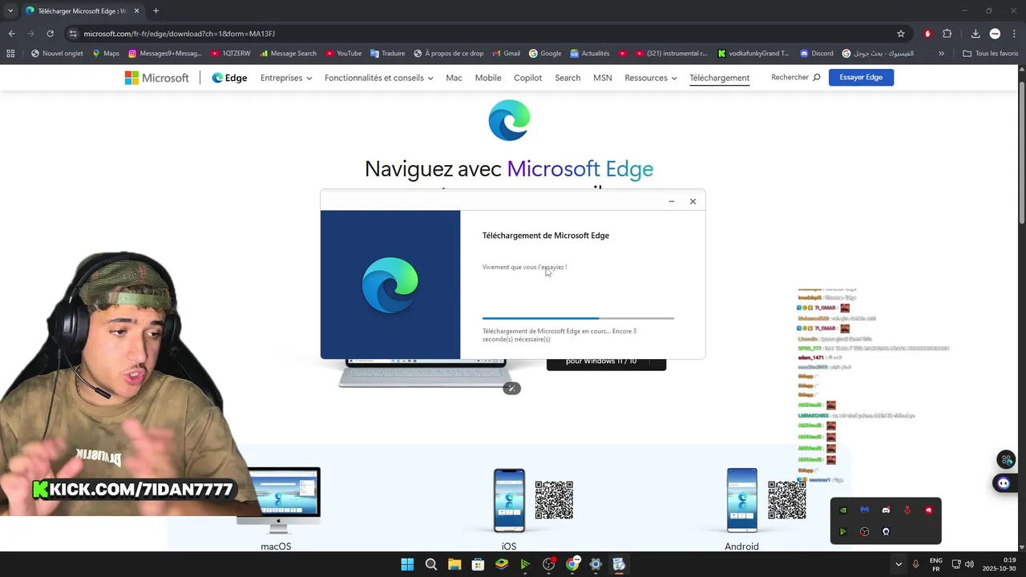Open Settings gear from the taskbar
The width and height of the screenshot is (1026, 577).
coord(596,564)
